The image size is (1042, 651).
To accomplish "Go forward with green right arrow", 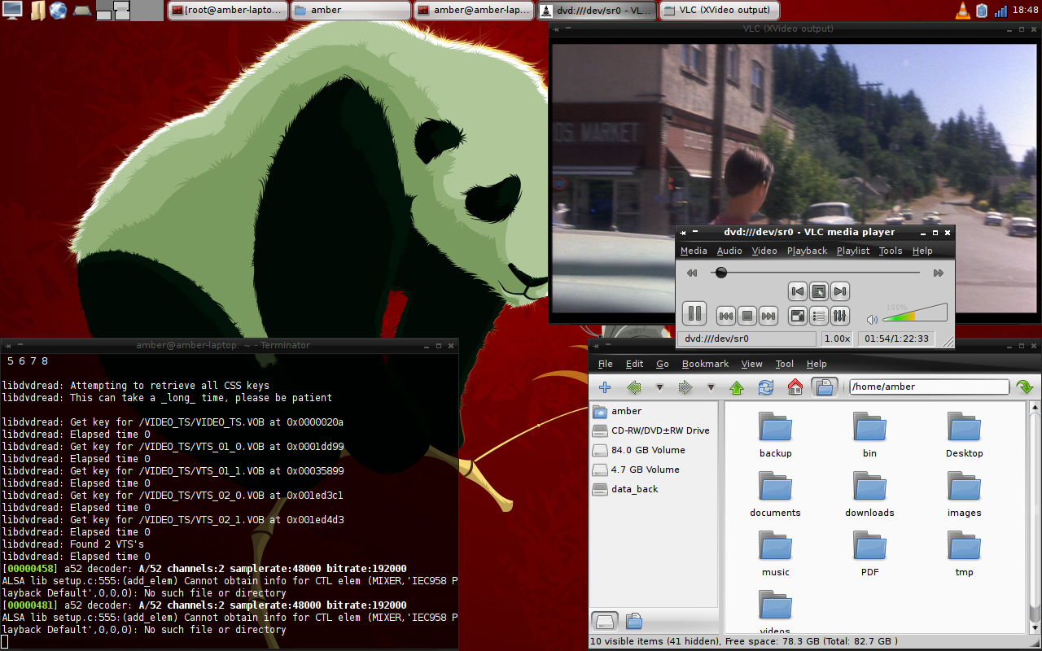I will coord(685,387).
